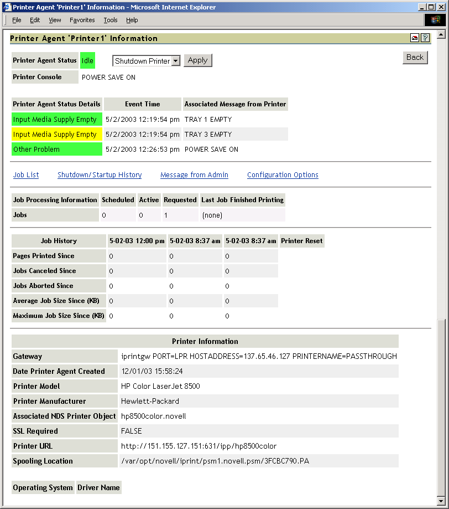
Task: Click the Message from Admin link
Action: (x=194, y=175)
